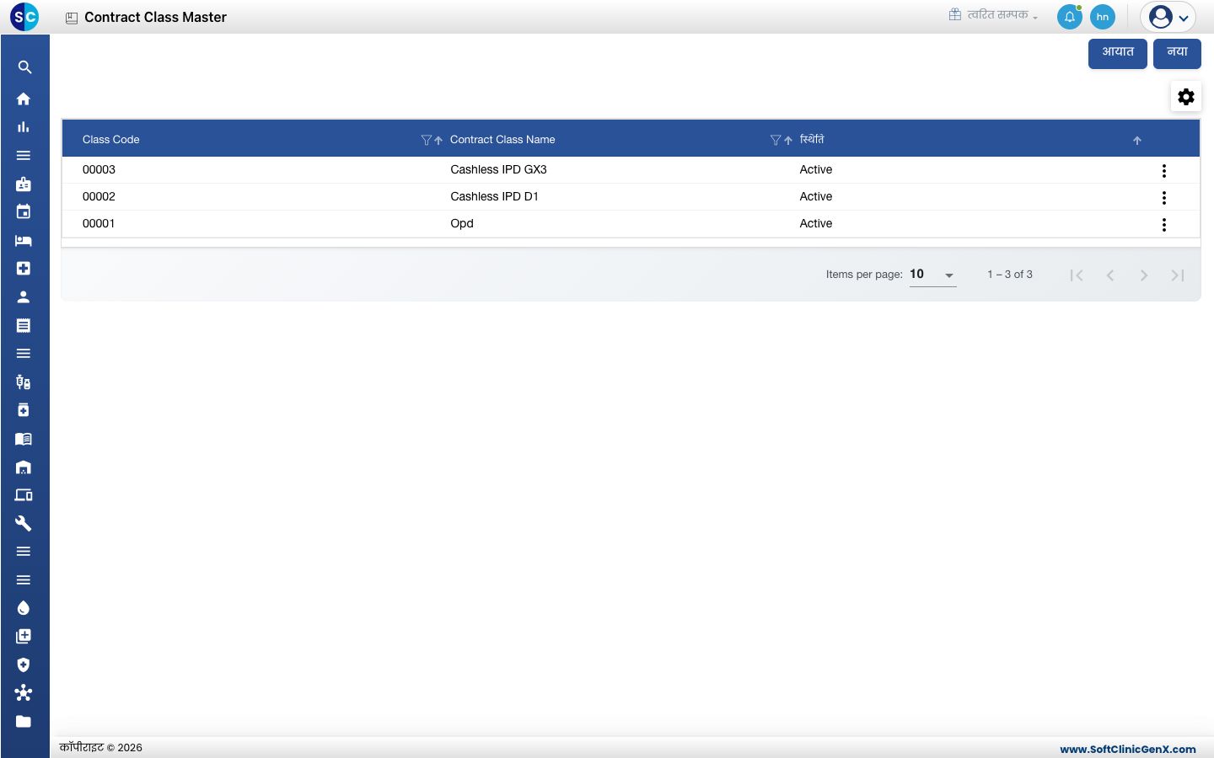This screenshot has height=758, width=1214.
Task: Expand the items per page dropdown
Action: 932,275
